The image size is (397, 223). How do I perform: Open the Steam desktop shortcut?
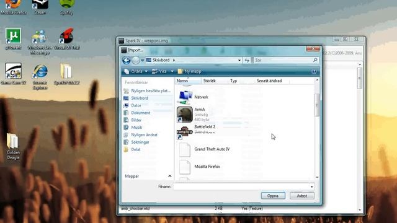click(40, 7)
